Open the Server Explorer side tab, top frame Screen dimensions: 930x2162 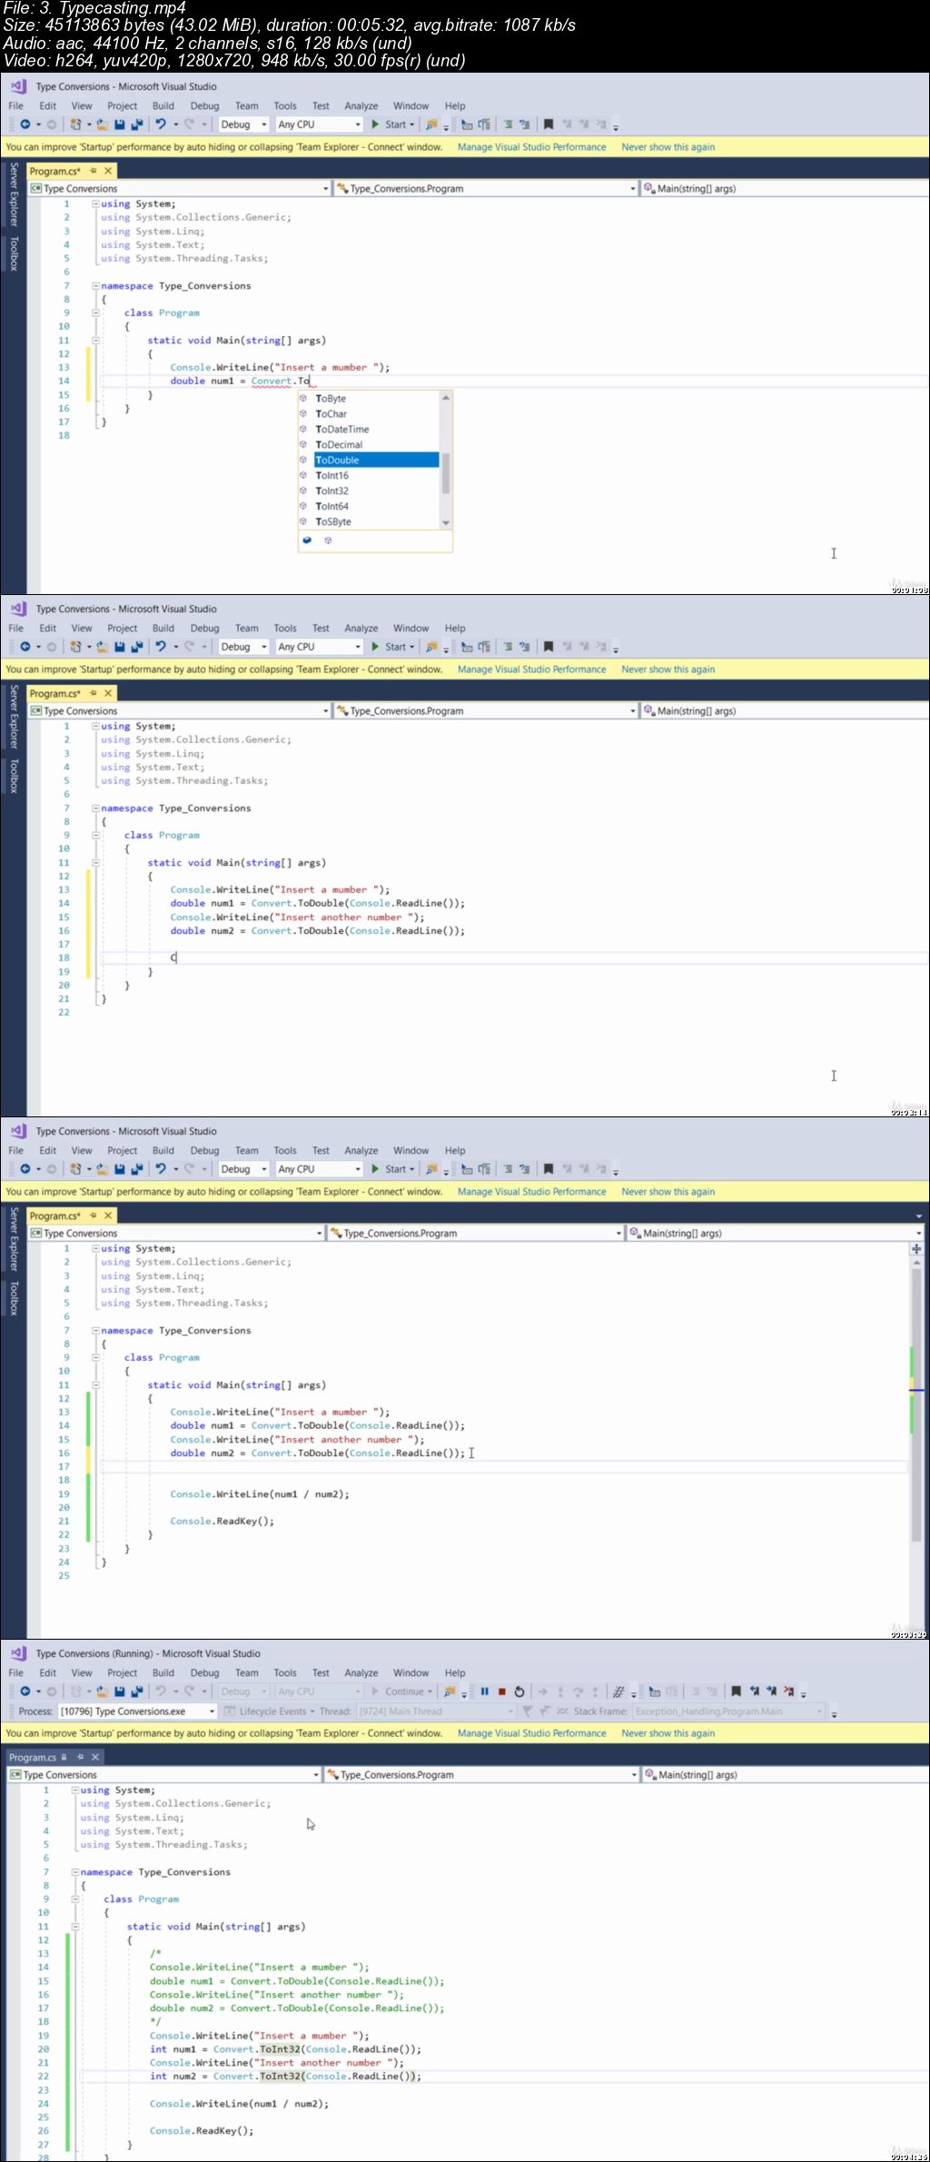point(14,194)
